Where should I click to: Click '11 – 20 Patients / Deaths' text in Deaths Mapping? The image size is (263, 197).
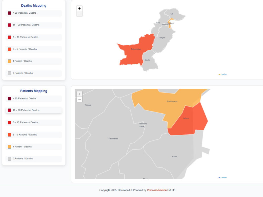pyautogui.click(x=26, y=25)
